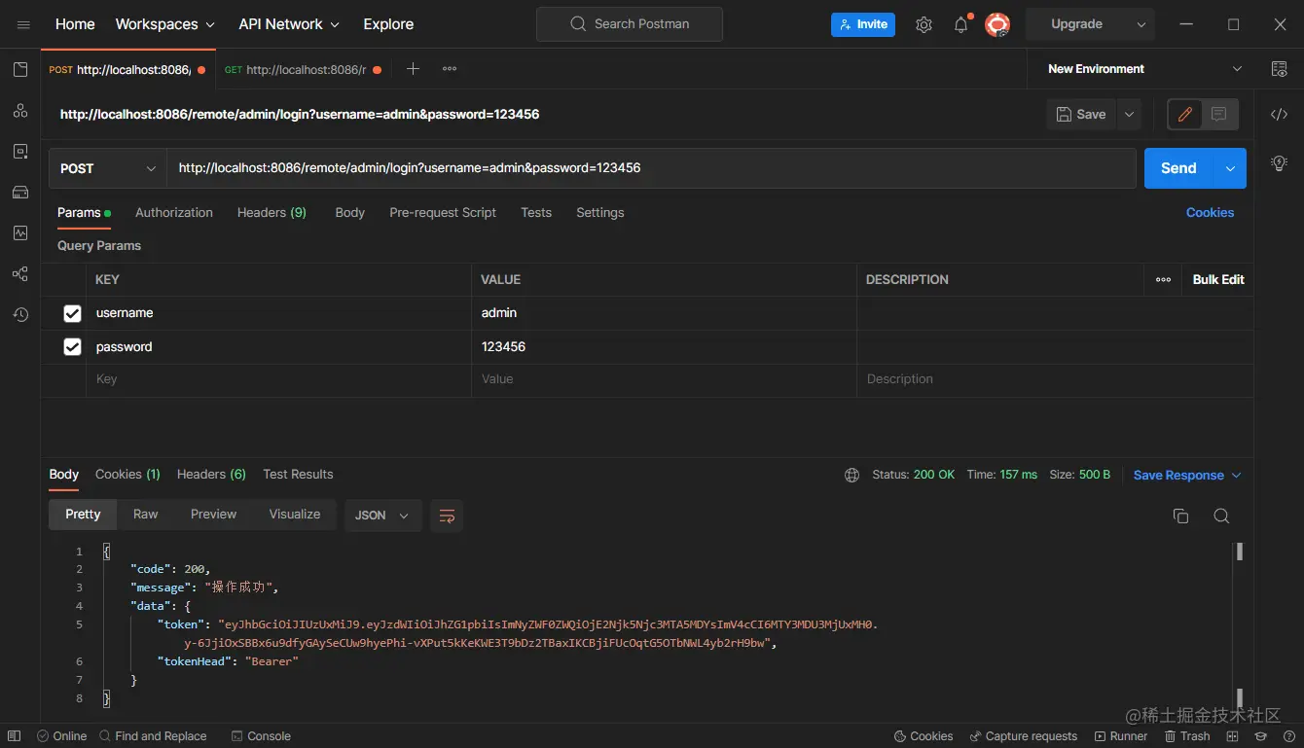Search within response body icon
1304x748 pixels.
point(1221,516)
